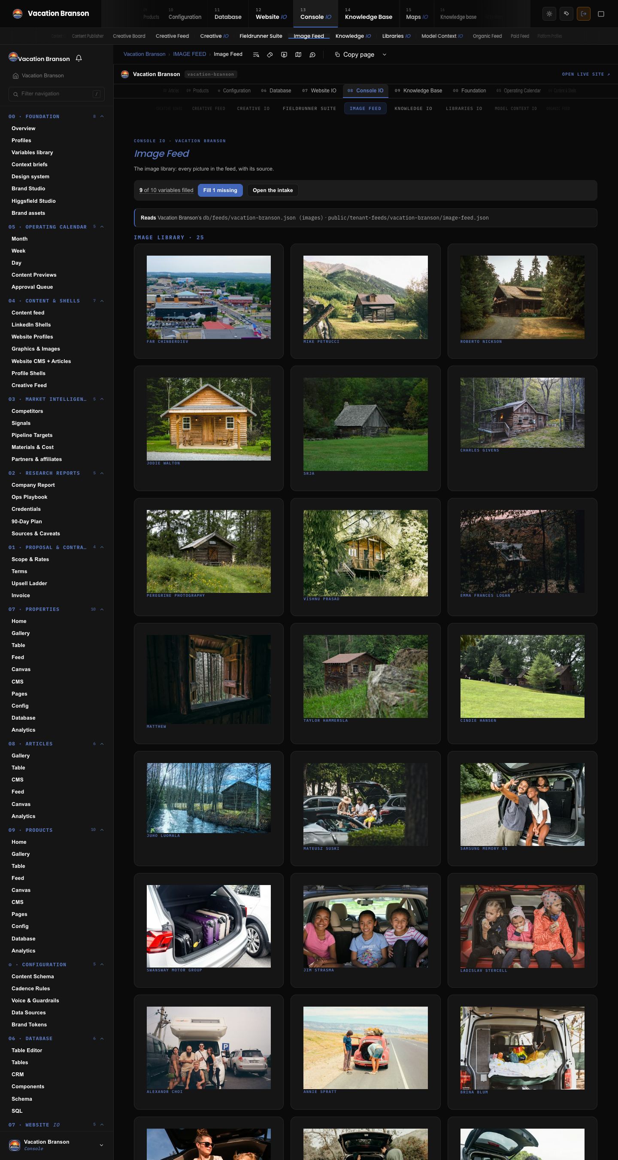This screenshot has width=618, height=1160.
Task: Open the map icon in the breadcrumb toolbar
Action: pos(298,55)
